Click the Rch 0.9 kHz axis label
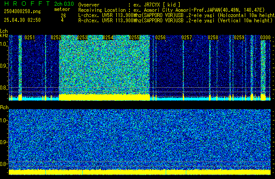 pyautogui.click(x=3, y=142)
